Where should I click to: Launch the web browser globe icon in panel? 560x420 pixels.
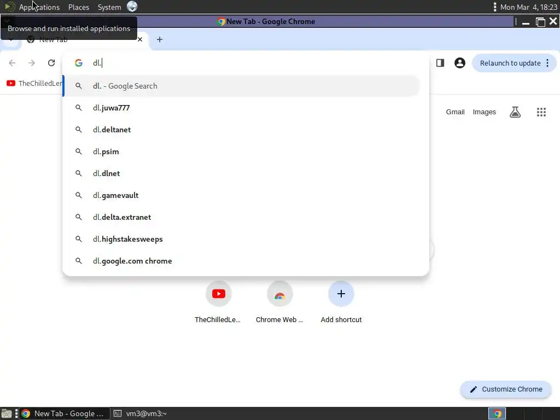(132, 7)
